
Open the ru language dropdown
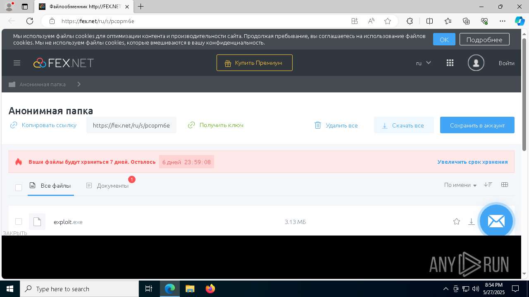pos(424,63)
